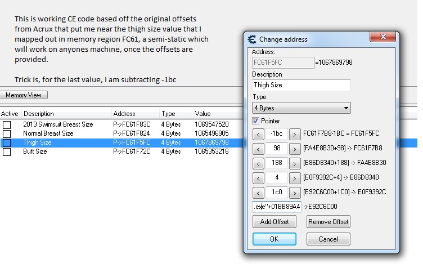Enable the Butt Size active checkbox
This screenshot has height=268, width=423.
point(7,151)
